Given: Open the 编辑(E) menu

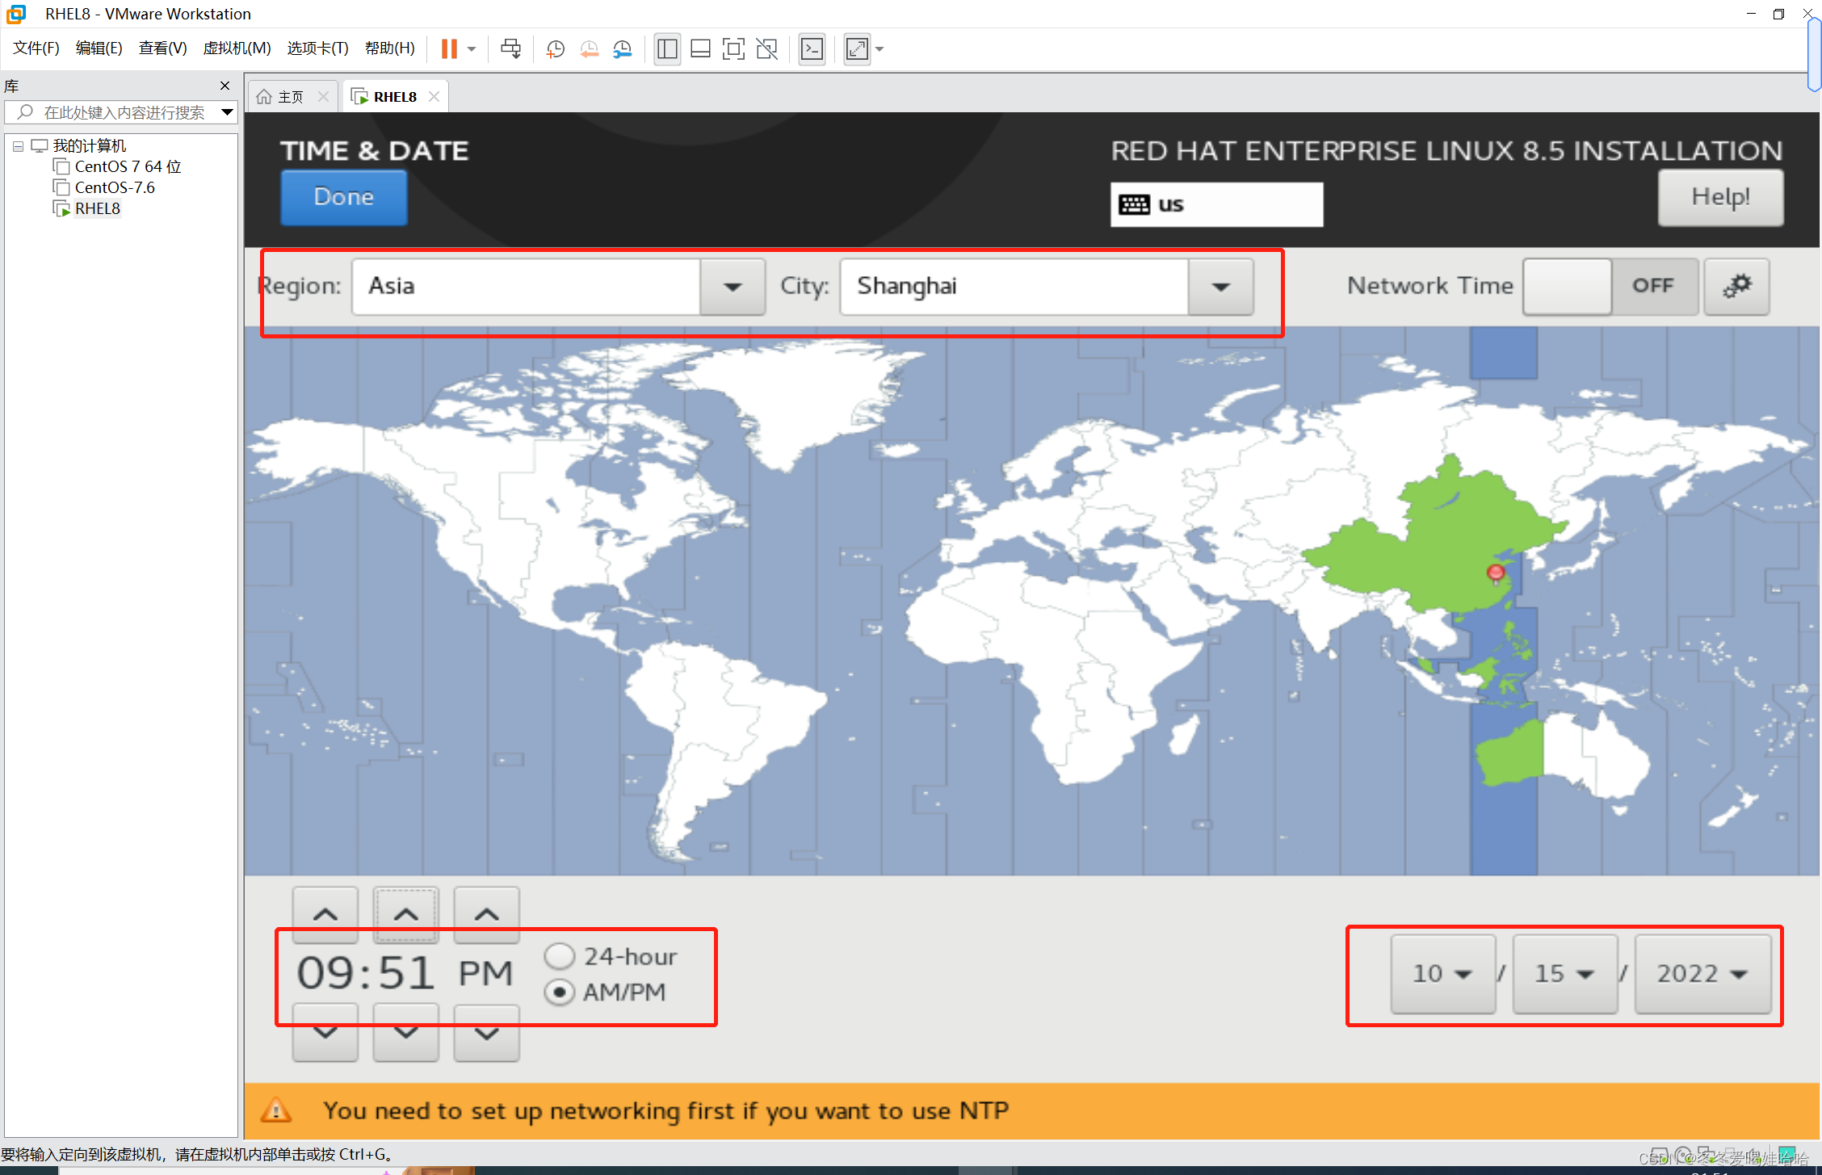Looking at the screenshot, I should 99,48.
